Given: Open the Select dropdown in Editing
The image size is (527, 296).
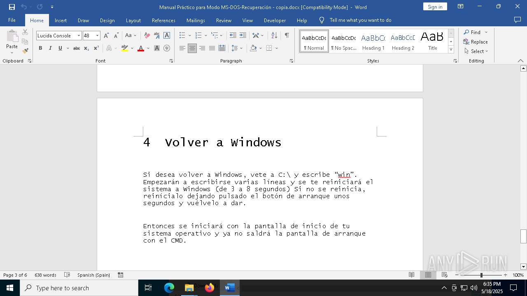Looking at the screenshot, I should [x=476, y=51].
